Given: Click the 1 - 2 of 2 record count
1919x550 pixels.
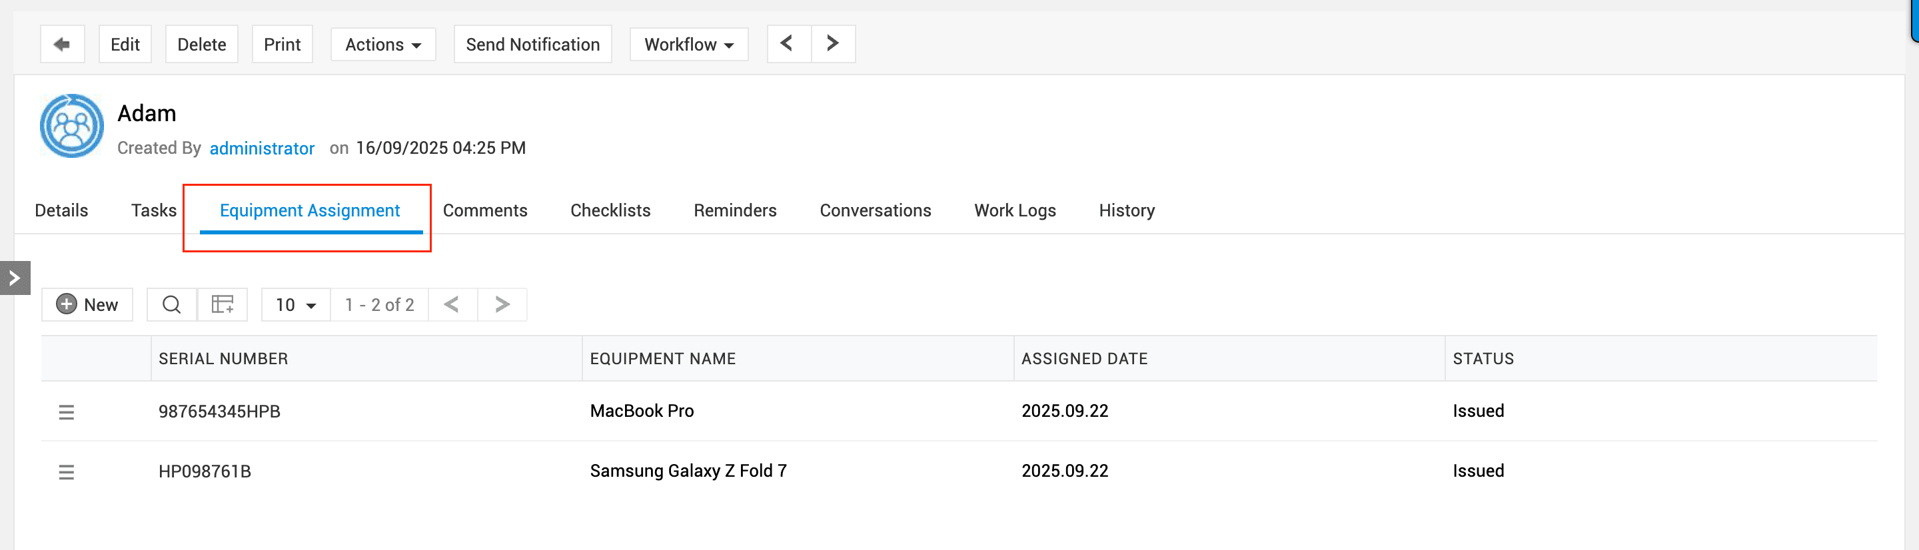Looking at the screenshot, I should click(x=379, y=304).
